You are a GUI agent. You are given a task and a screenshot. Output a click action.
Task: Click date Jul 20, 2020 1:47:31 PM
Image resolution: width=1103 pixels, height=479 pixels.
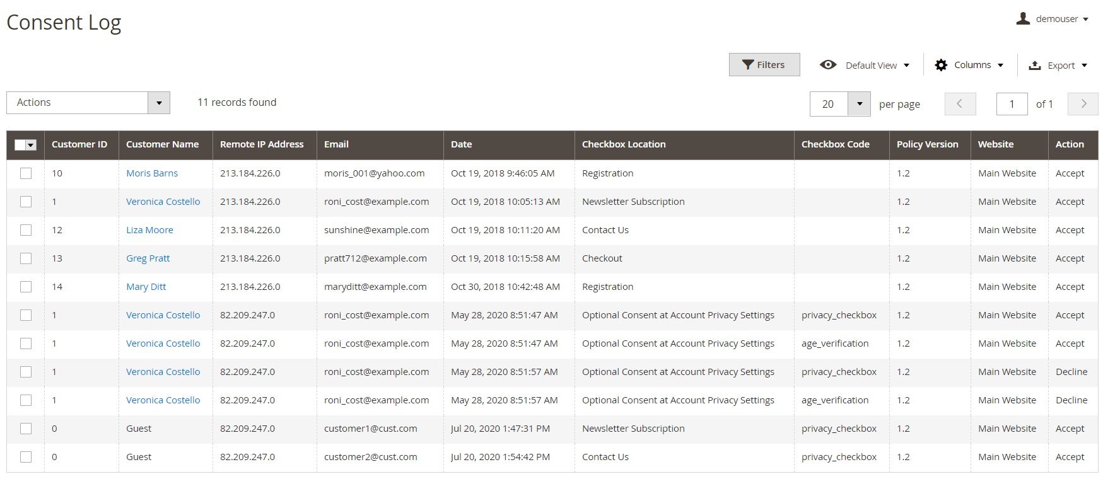(x=500, y=429)
